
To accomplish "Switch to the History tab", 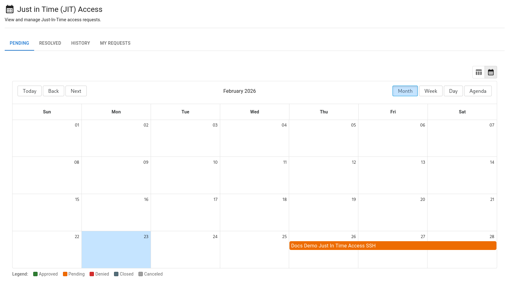I will 81,43.
